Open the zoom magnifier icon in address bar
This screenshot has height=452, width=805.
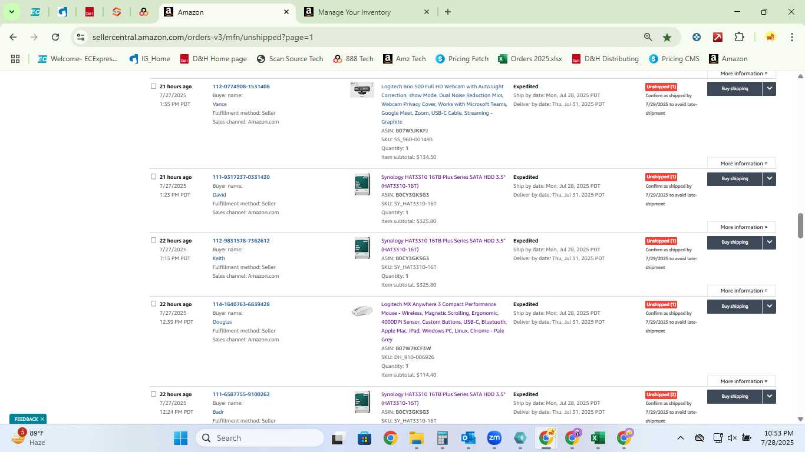tap(648, 37)
